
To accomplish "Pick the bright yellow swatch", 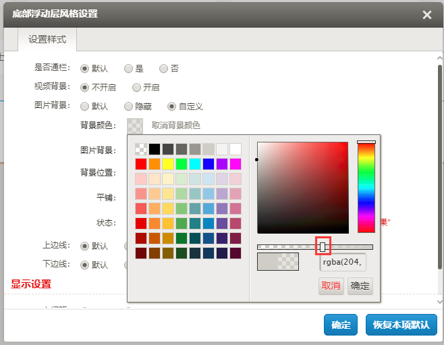I will pos(168,164).
